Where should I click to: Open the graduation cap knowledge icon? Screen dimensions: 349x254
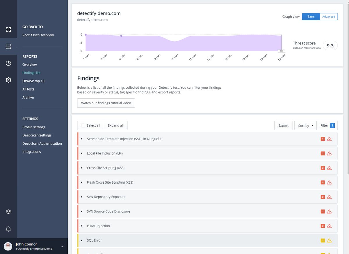[8, 212]
